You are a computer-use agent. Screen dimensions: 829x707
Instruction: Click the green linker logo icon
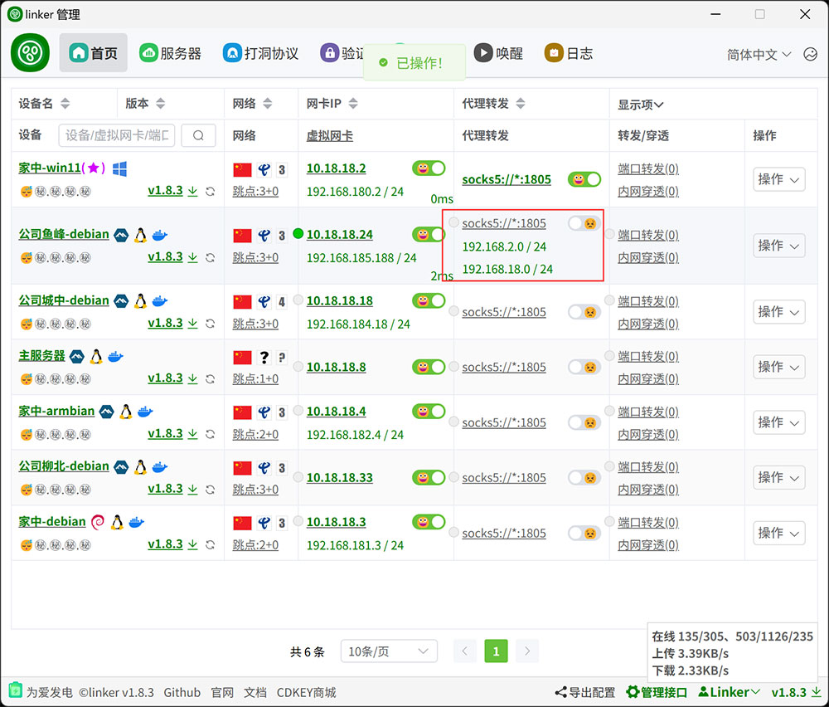pos(31,53)
